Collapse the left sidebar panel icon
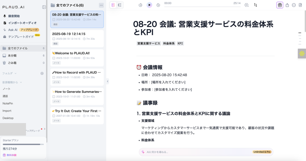The width and height of the screenshot is (306, 161). click(x=44, y=7)
